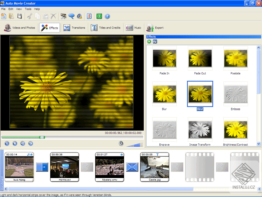The width and height of the screenshot is (262, 197).
Task: Click the vertical Storyboard label tab
Action: coord(2,170)
